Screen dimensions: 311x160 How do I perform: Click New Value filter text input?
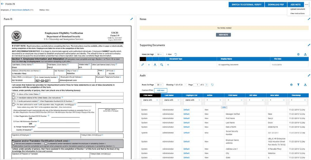click(277, 104)
